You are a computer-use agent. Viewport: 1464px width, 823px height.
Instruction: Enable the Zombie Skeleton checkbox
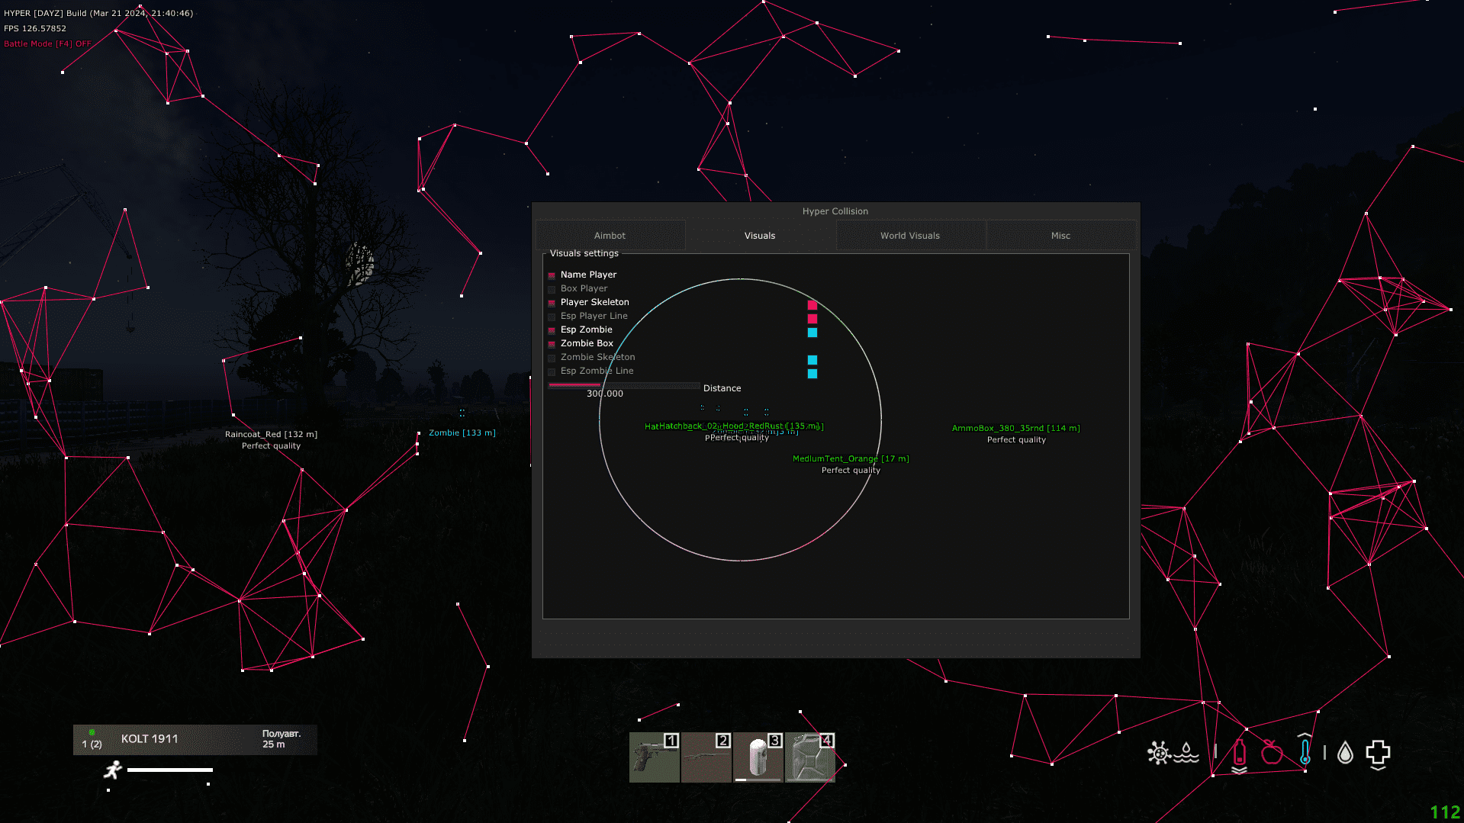pos(552,358)
